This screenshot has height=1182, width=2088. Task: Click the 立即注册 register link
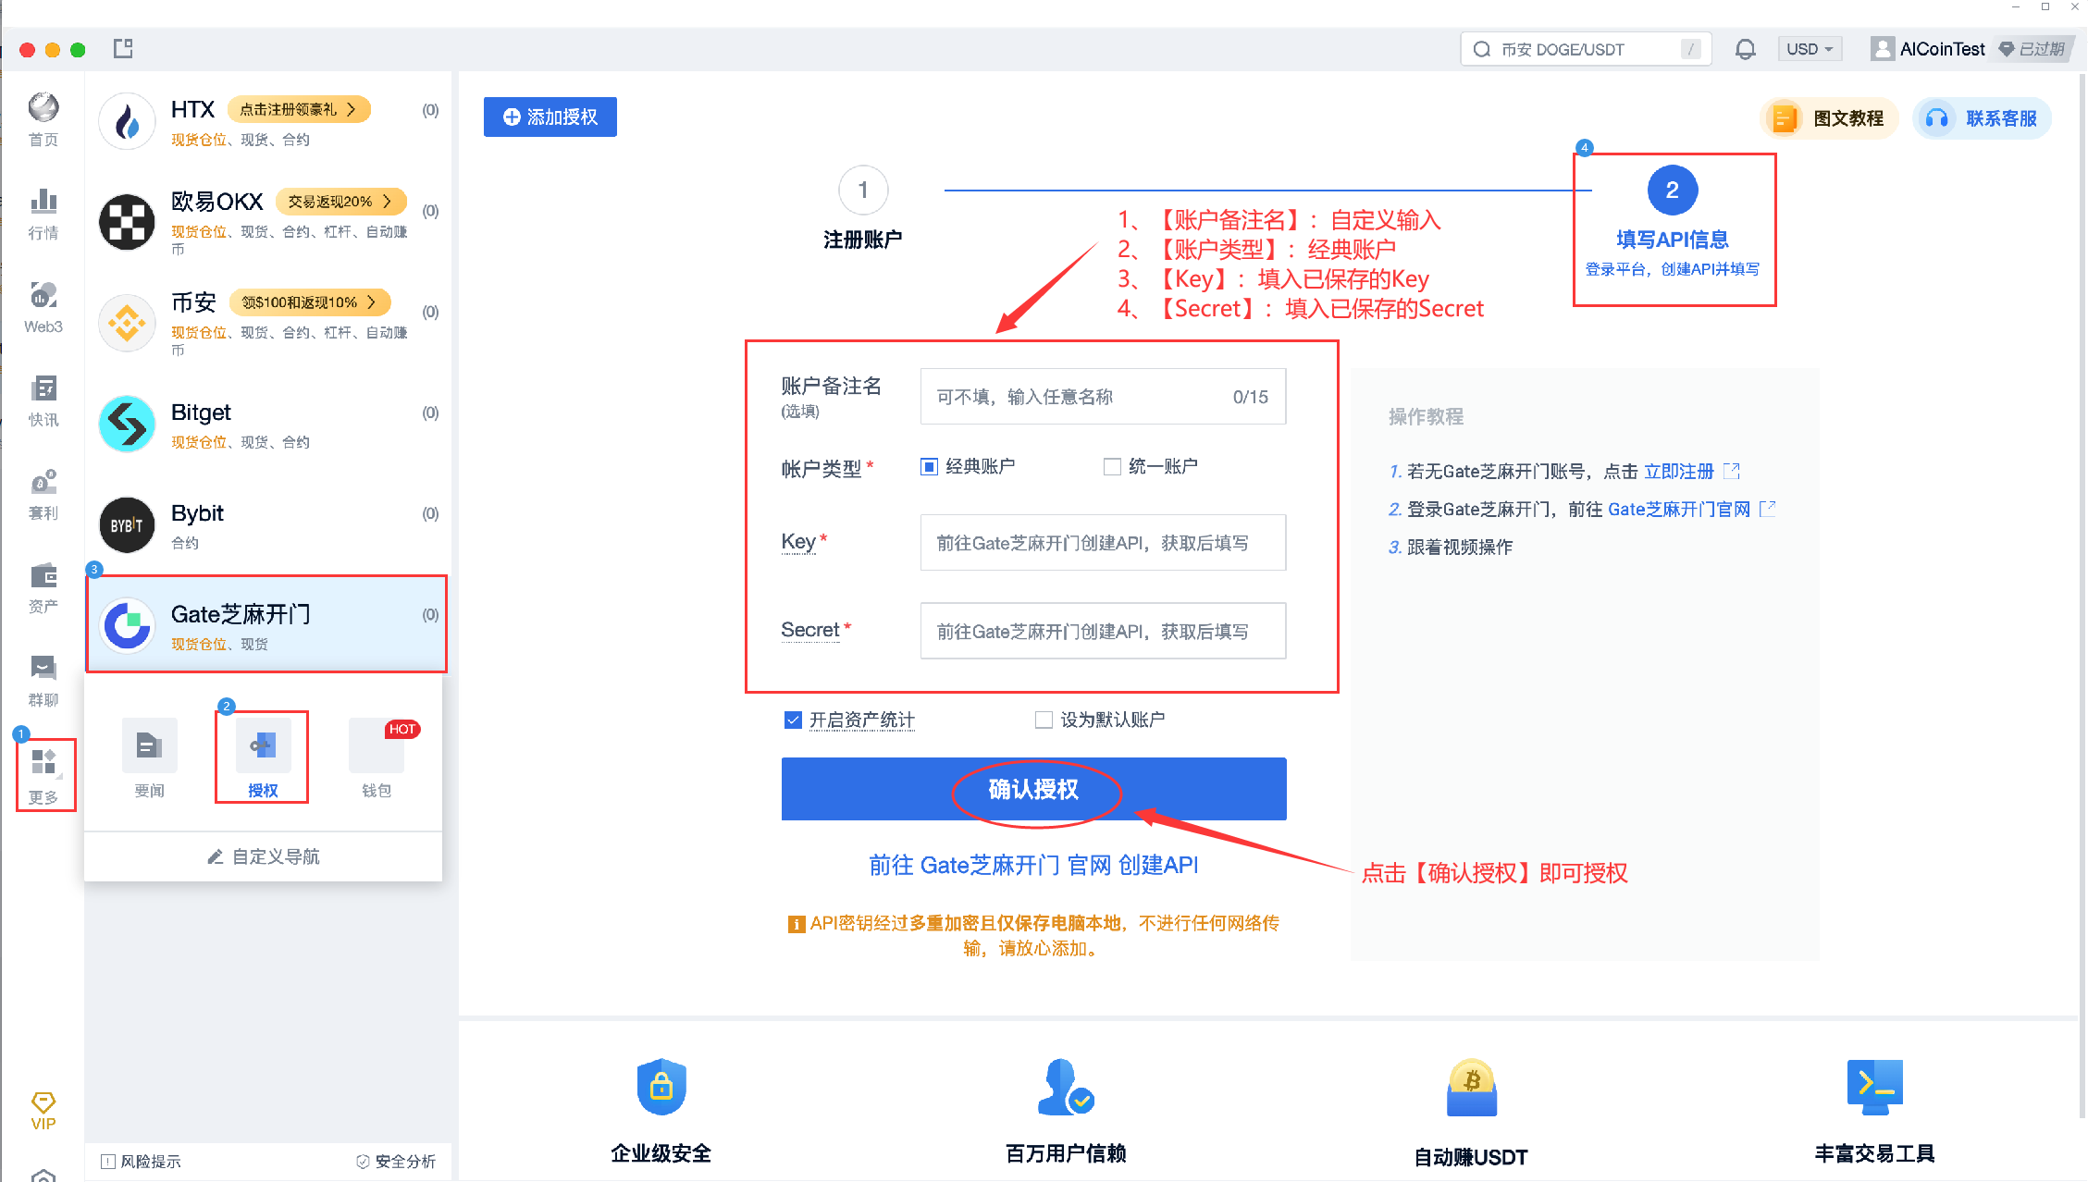1678,471
